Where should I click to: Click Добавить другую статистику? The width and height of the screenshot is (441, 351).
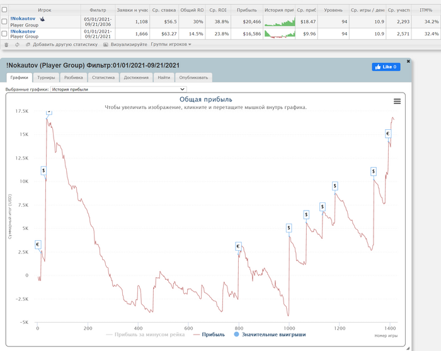pos(65,45)
